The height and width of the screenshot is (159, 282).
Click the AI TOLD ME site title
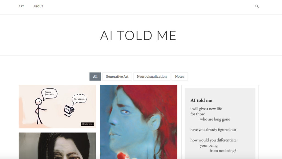[x=138, y=36]
